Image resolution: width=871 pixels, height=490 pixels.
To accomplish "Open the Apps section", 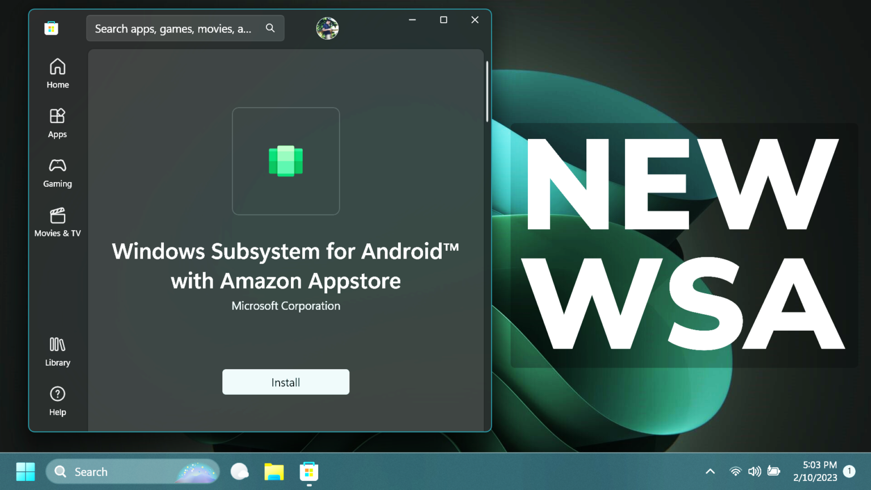I will point(57,122).
